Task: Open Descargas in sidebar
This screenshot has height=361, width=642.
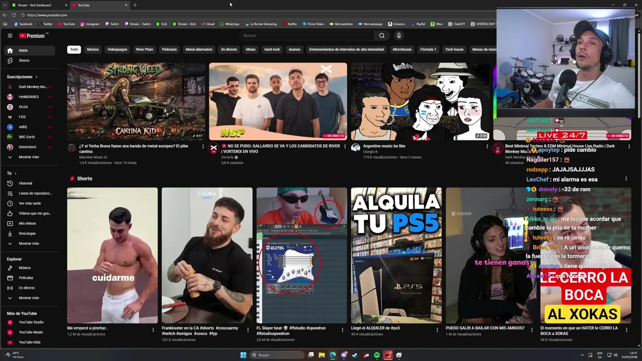Action: click(30, 233)
